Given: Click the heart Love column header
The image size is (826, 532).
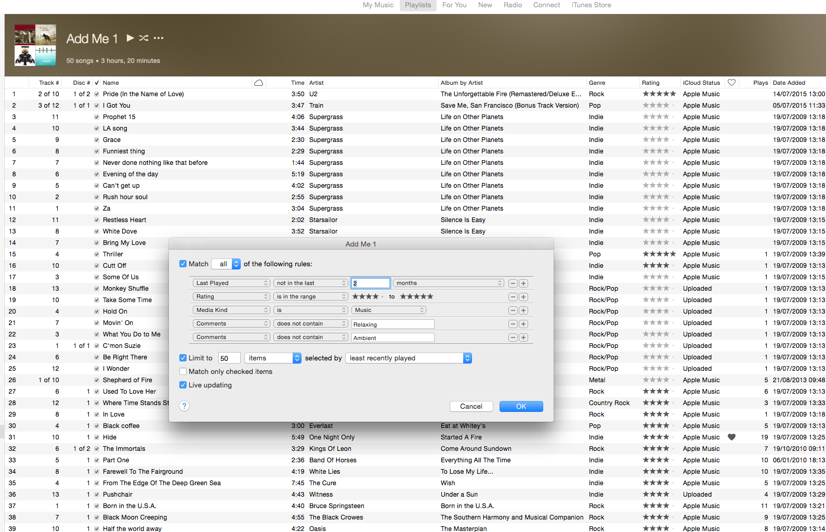Looking at the screenshot, I should click(731, 83).
